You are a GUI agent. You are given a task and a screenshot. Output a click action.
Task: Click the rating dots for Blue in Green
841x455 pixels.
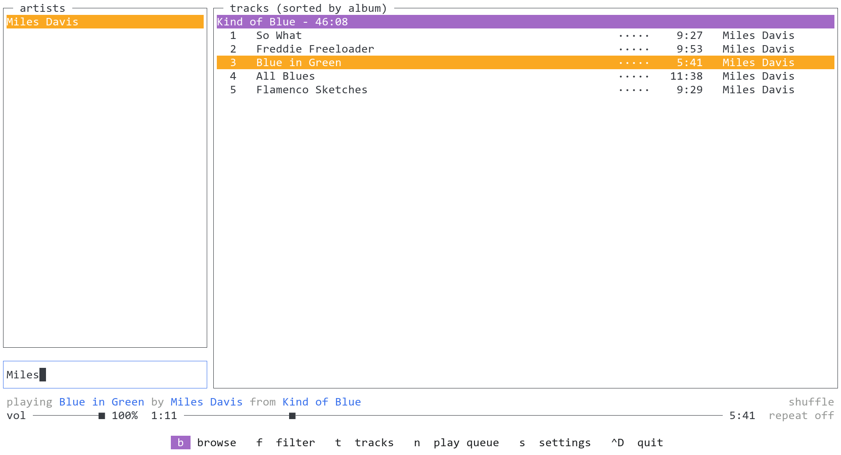(x=634, y=63)
